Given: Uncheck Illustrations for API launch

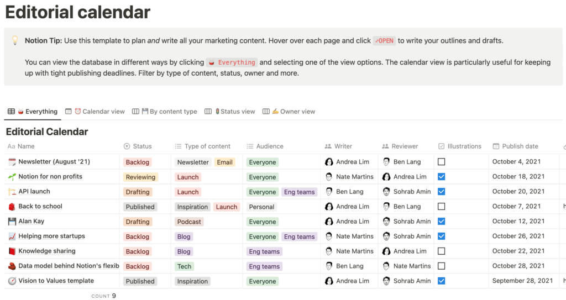Looking at the screenshot, I should pyautogui.click(x=441, y=192).
